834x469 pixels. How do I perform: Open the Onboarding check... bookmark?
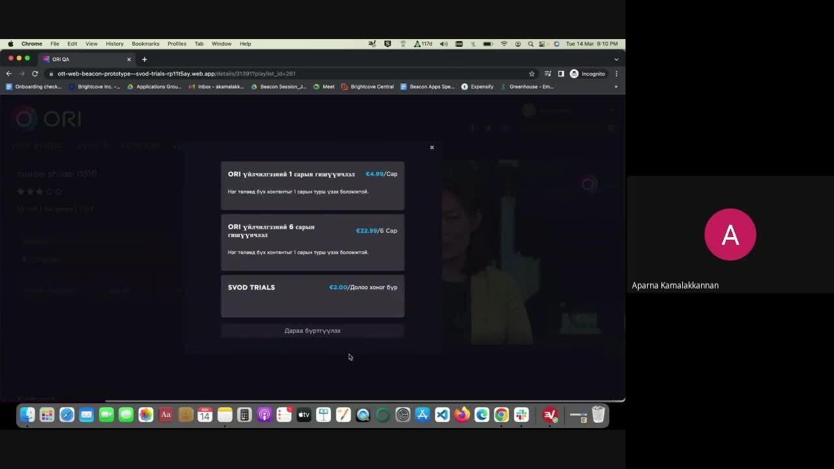(x=34, y=87)
